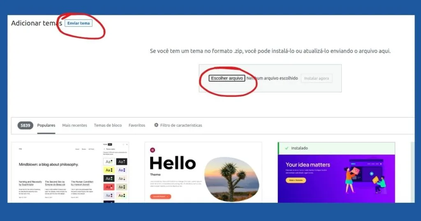
Task: Open the Hello theme thumbnail
Action: click(203, 173)
